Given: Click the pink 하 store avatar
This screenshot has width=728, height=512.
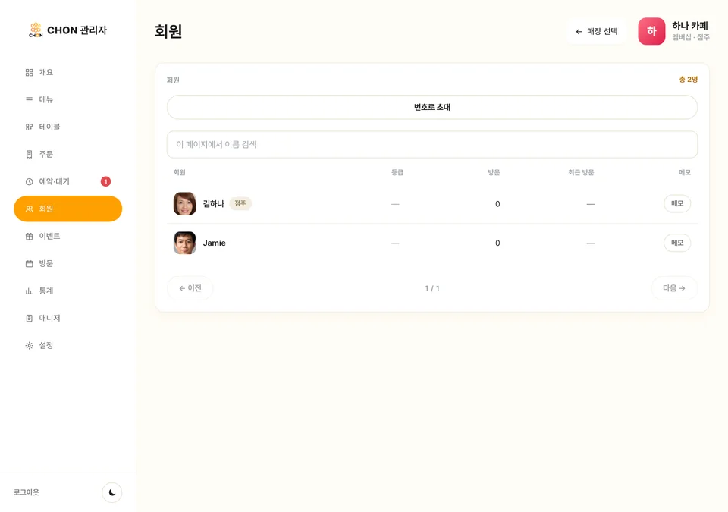Looking at the screenshot, I should tap(651, 31).
